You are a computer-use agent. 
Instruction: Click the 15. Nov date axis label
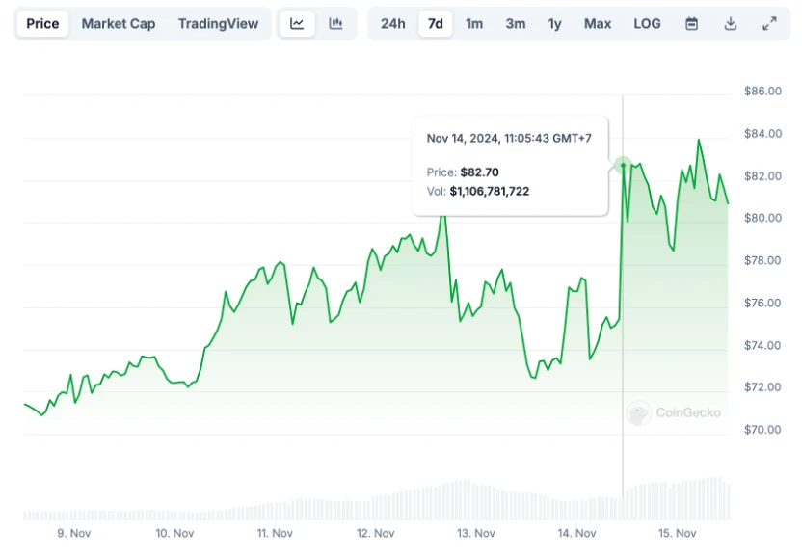(676, 533)
